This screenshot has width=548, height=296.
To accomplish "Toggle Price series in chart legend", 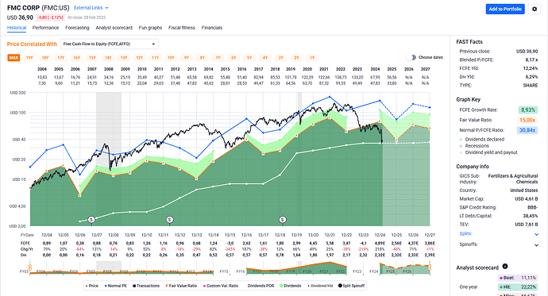I will point(92,286).
